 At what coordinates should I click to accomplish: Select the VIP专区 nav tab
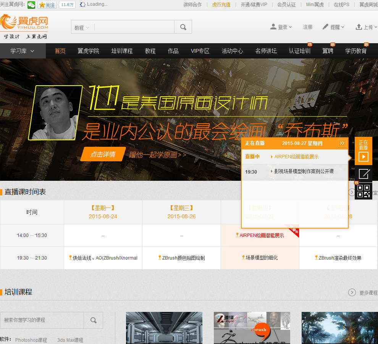click(x=200, y=51)
